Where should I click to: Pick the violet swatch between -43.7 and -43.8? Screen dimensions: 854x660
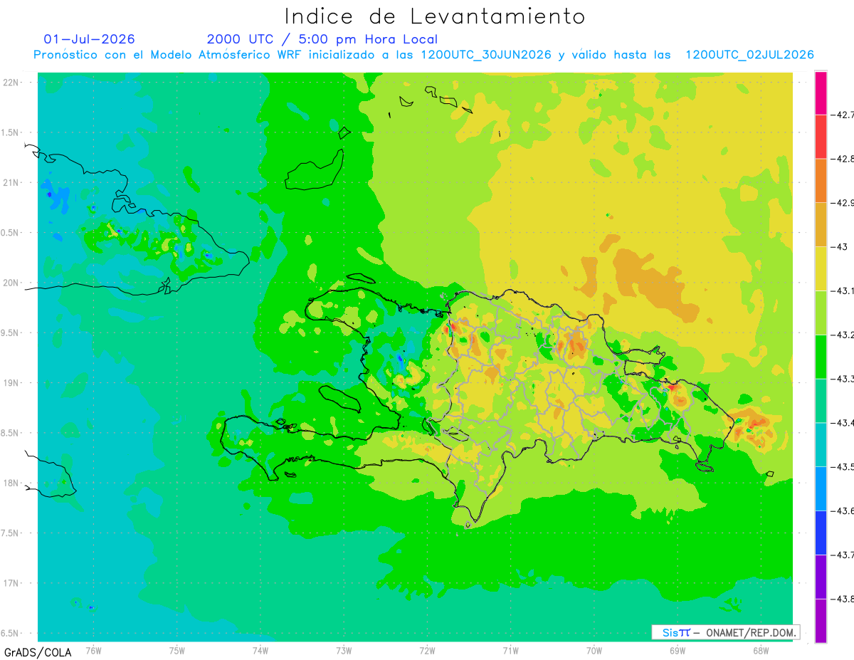click(x=821, y=577)
